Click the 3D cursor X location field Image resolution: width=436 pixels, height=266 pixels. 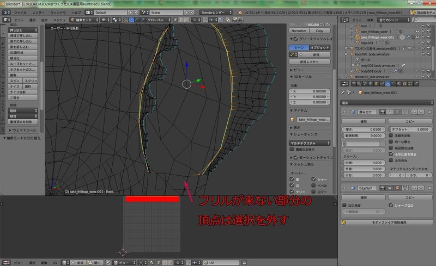(310, 91)
